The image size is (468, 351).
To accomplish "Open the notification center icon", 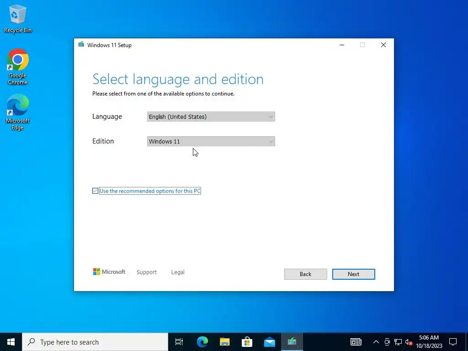I will click(453, 342).
